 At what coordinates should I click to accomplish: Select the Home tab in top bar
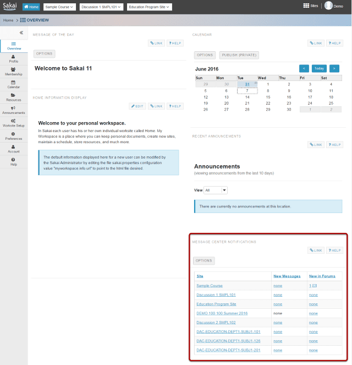[x=31, y=7]
